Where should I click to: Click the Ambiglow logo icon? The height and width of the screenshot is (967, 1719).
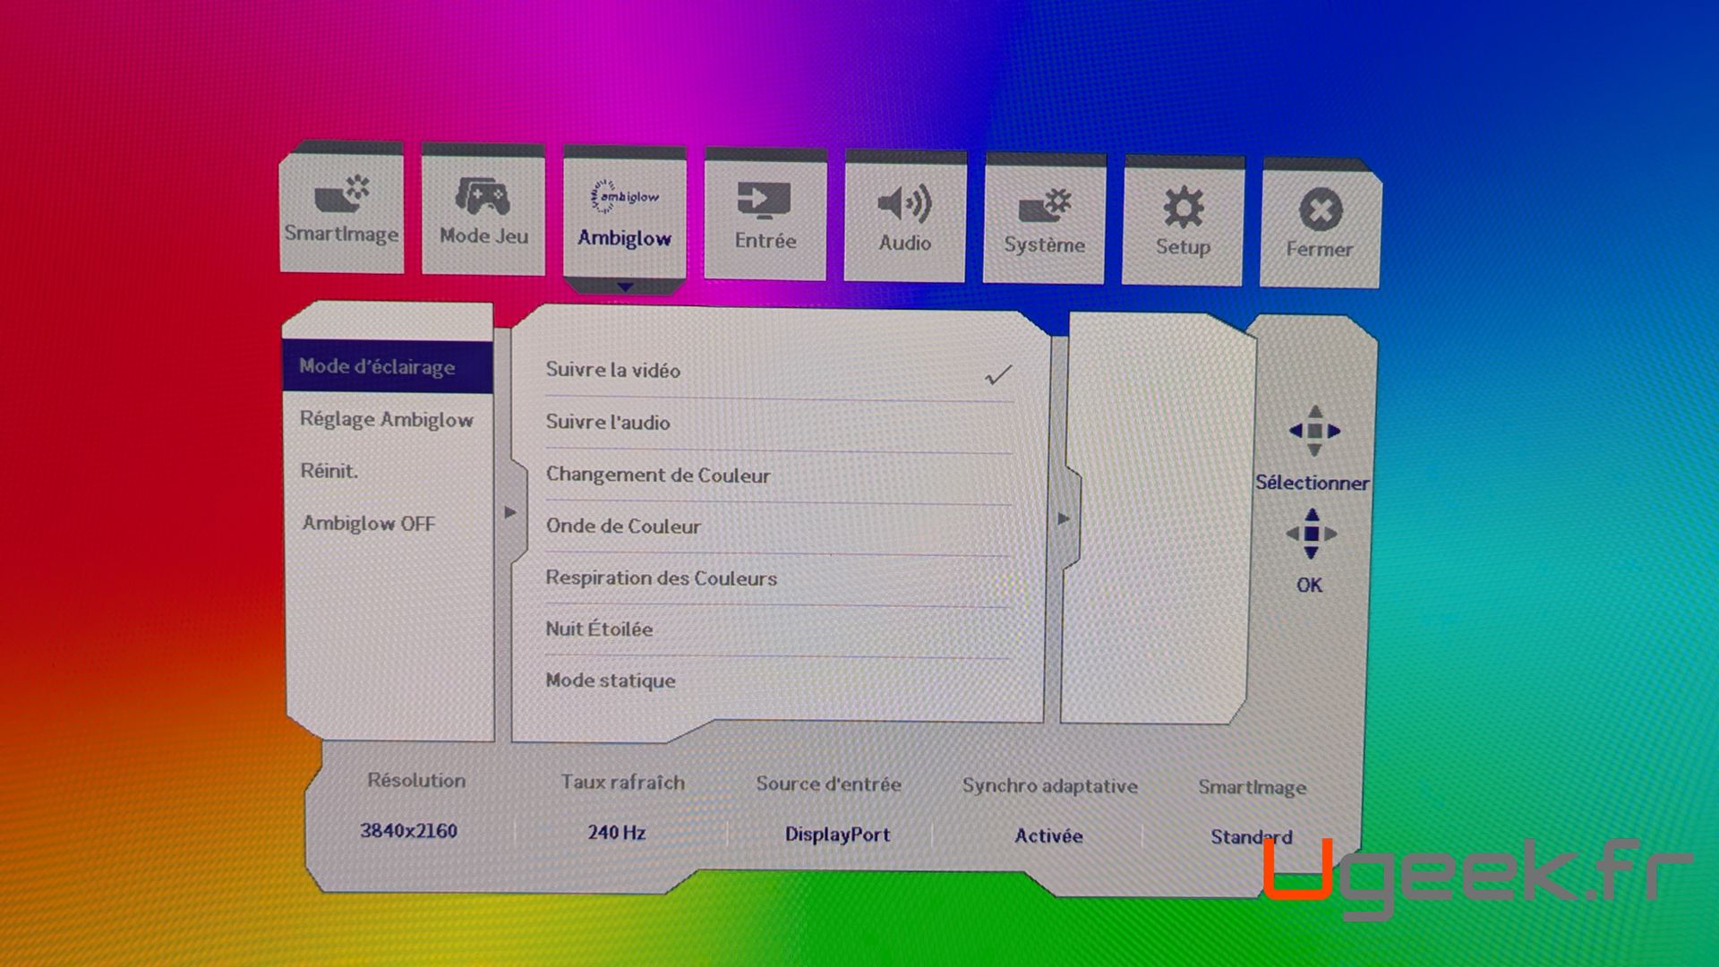[x=625, y=197]
